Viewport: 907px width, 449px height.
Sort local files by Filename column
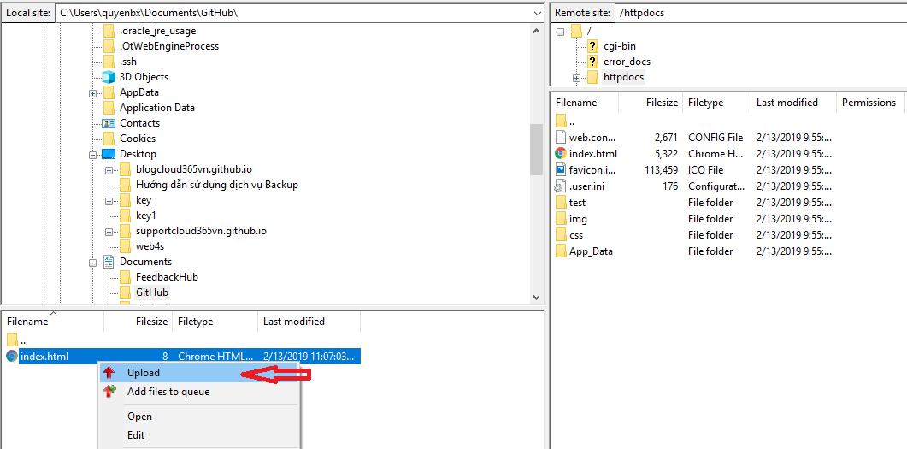point(53,322)
